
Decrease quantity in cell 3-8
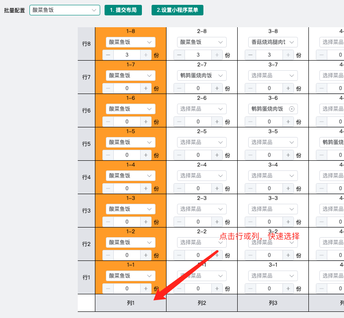coord(250,55)
